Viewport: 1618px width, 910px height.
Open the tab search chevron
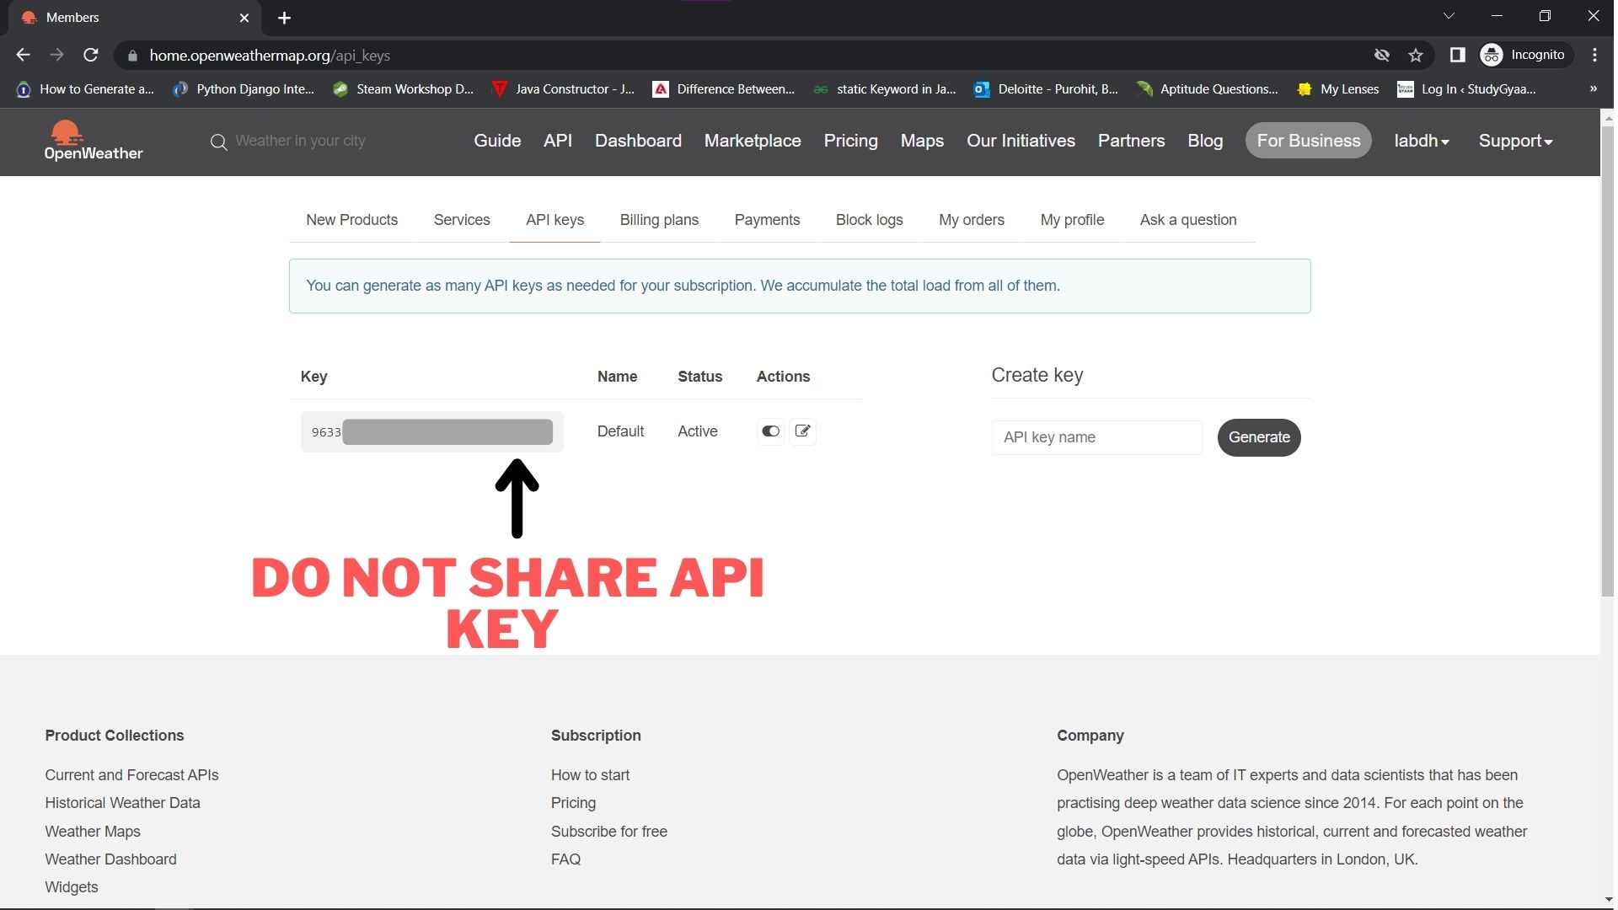[x=1449, y=15]
